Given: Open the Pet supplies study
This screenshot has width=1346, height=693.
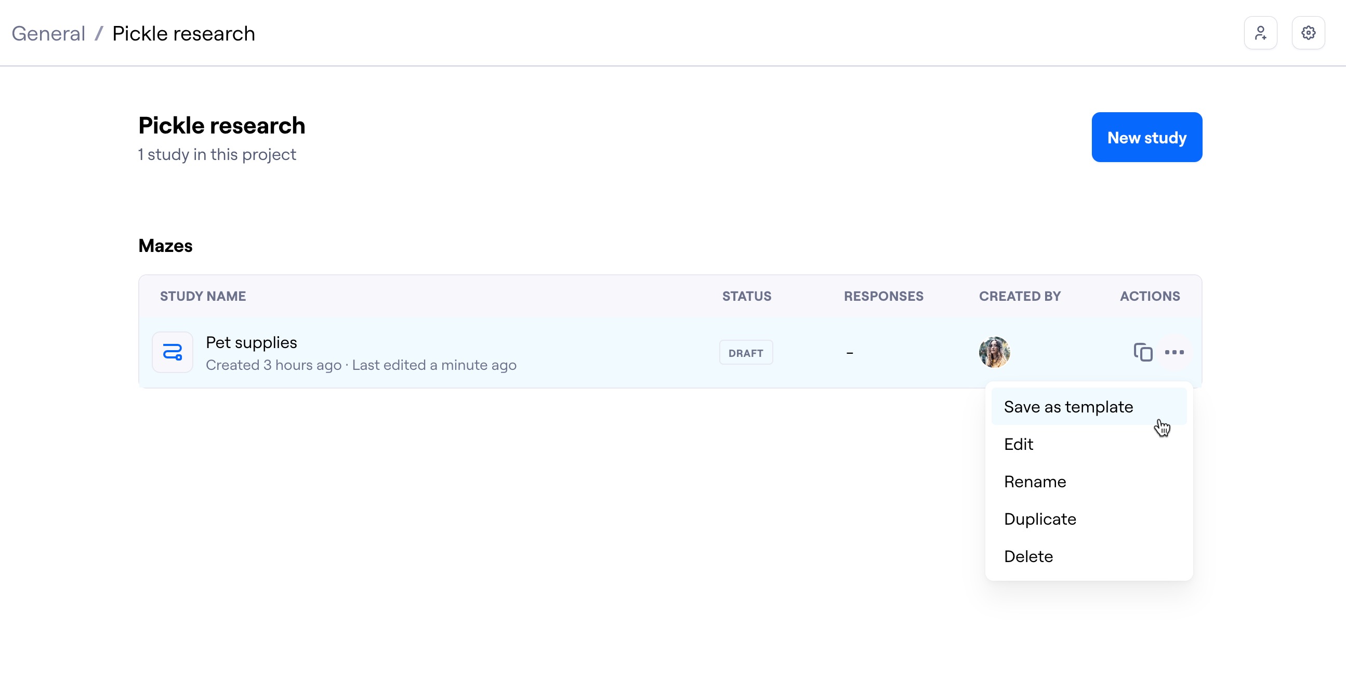Looking at the screenshot, I should tap(252, 342).
